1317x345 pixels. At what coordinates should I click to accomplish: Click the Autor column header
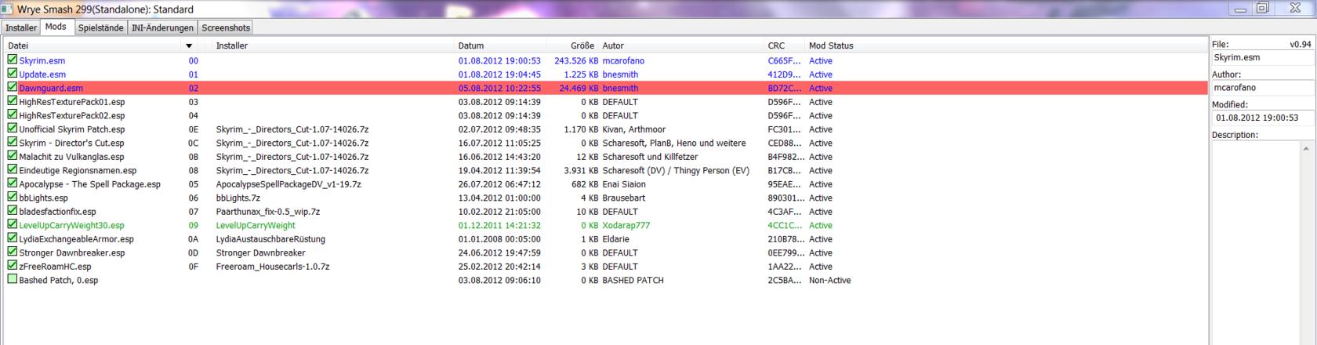pyautogui.click(x=613, y=45)
